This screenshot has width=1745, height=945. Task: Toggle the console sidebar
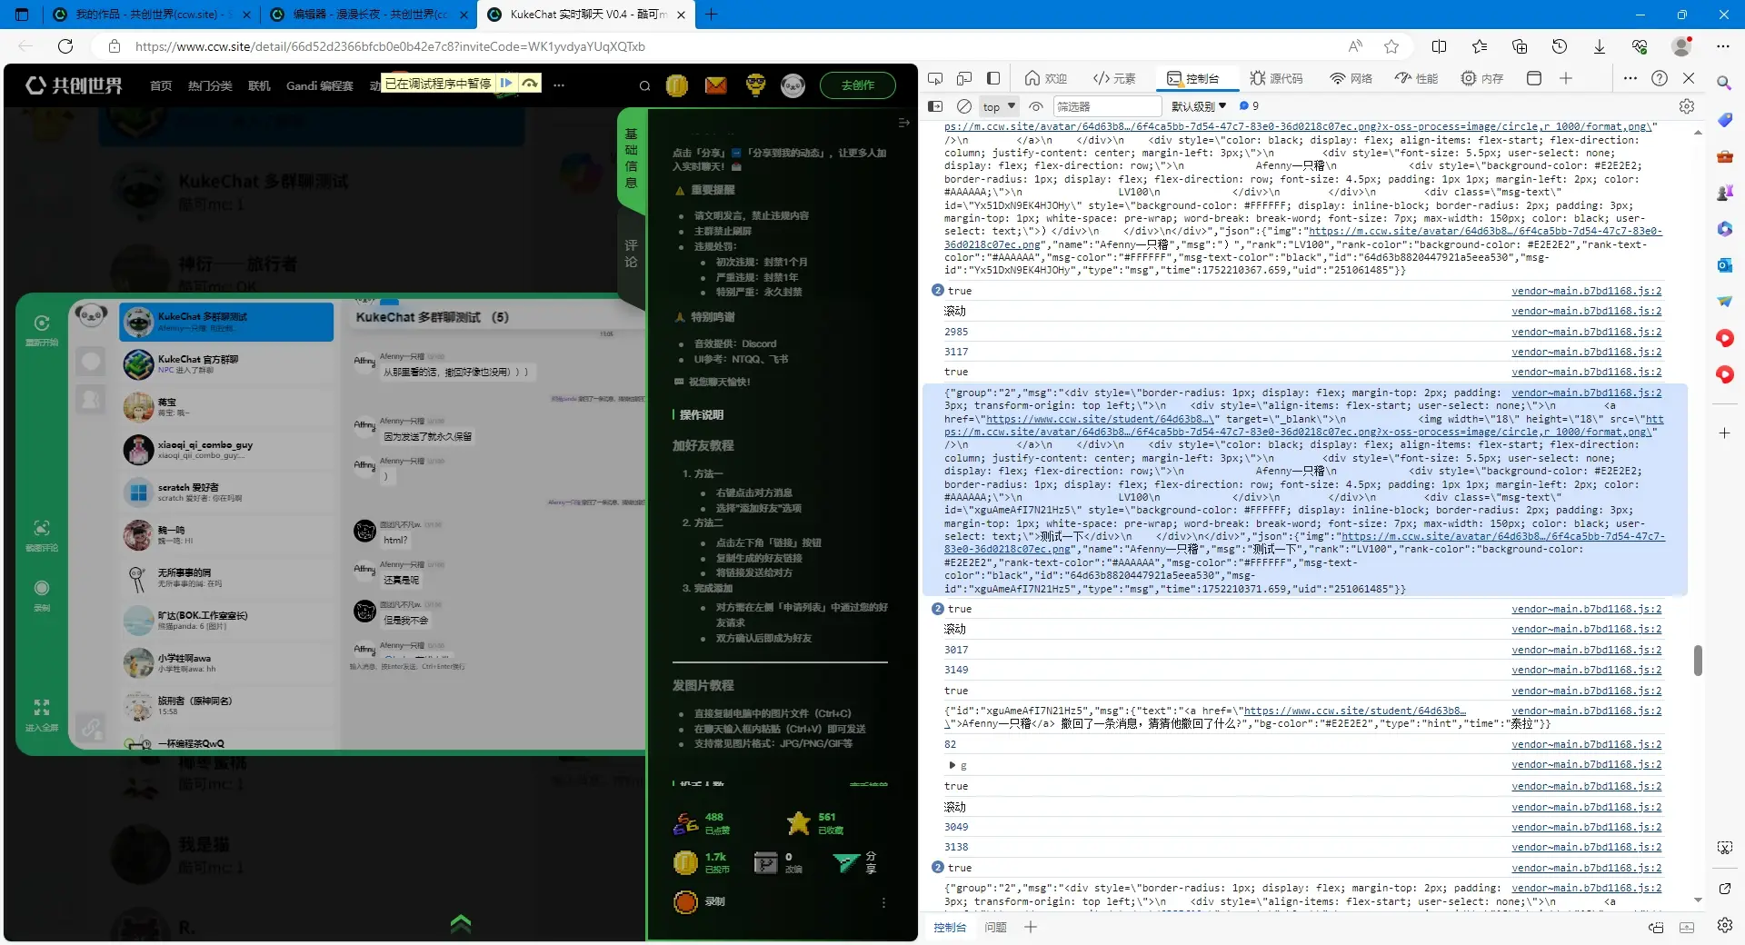pyautogui.click(x=935, y=106)
